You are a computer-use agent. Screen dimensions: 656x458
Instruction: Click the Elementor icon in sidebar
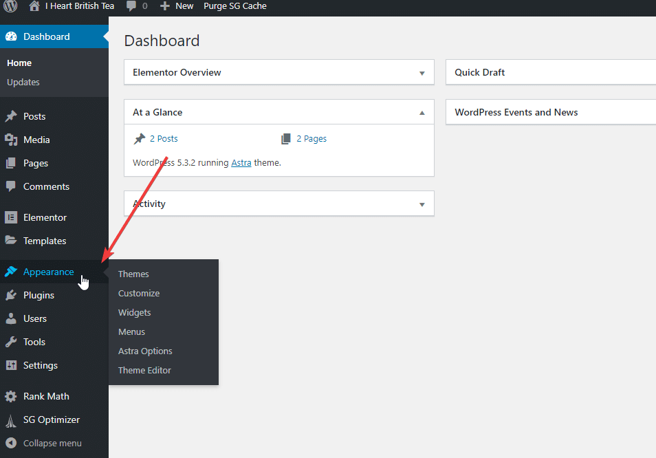point(11,217)
